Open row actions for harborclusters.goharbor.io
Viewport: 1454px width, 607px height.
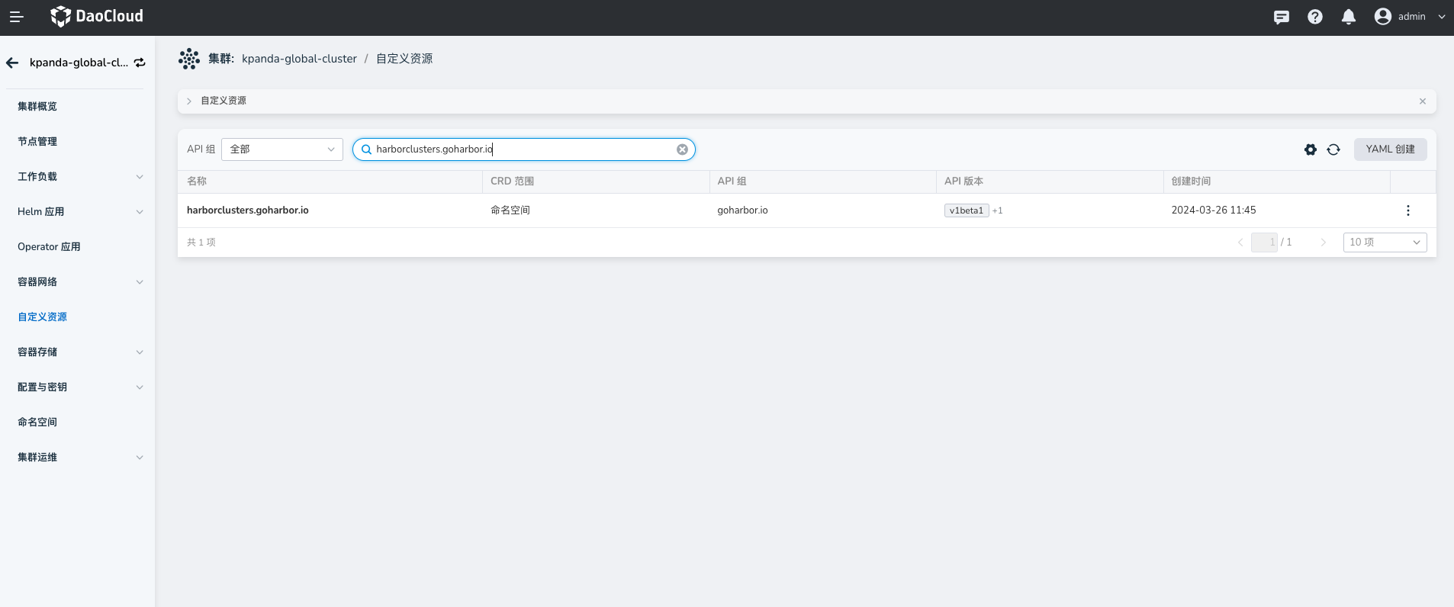pyautogui.click(x=1407, y=210)
